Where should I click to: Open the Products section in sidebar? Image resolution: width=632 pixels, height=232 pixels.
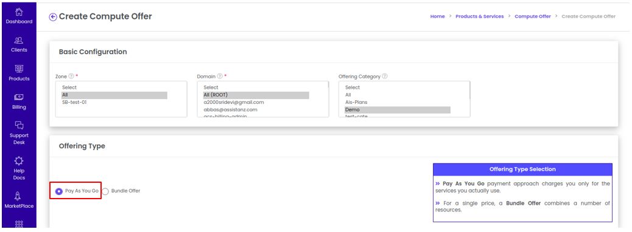click(19, 73)
